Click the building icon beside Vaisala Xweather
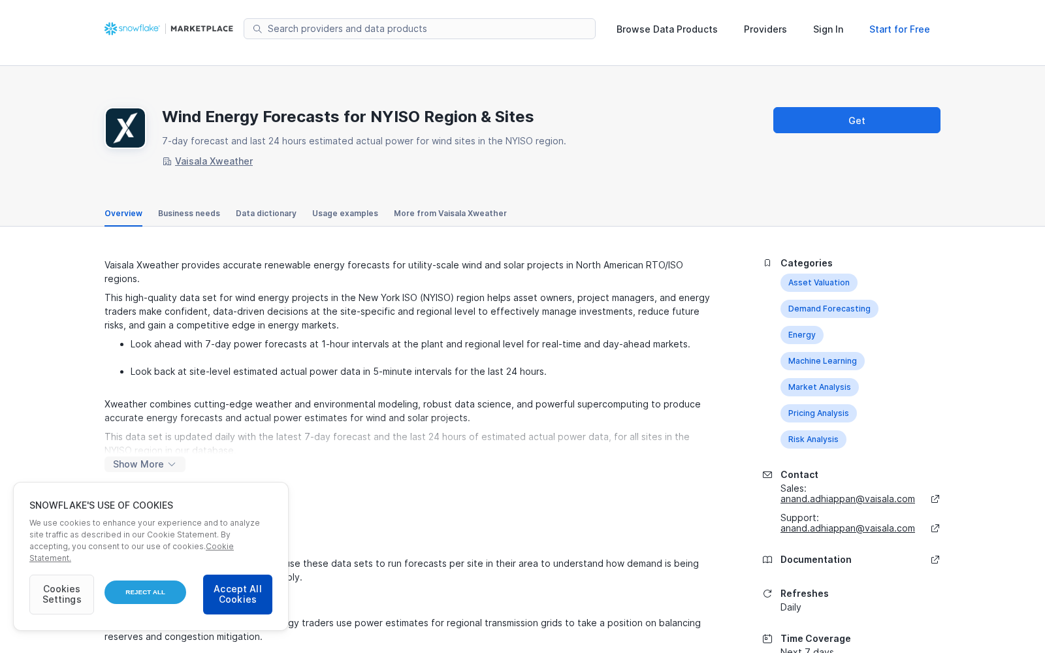 point(167,161)
